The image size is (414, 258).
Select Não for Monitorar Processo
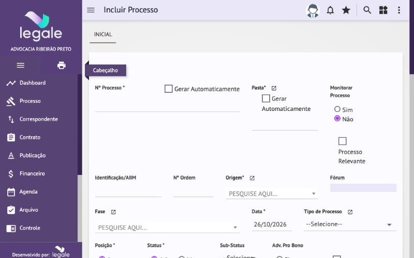337,119
